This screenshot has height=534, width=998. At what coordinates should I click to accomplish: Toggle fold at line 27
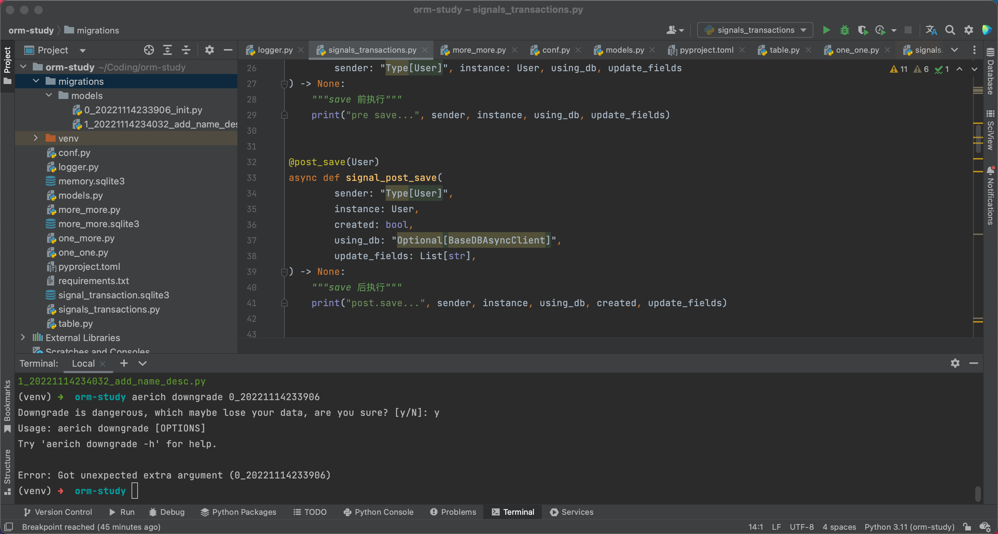coord(284,84)
